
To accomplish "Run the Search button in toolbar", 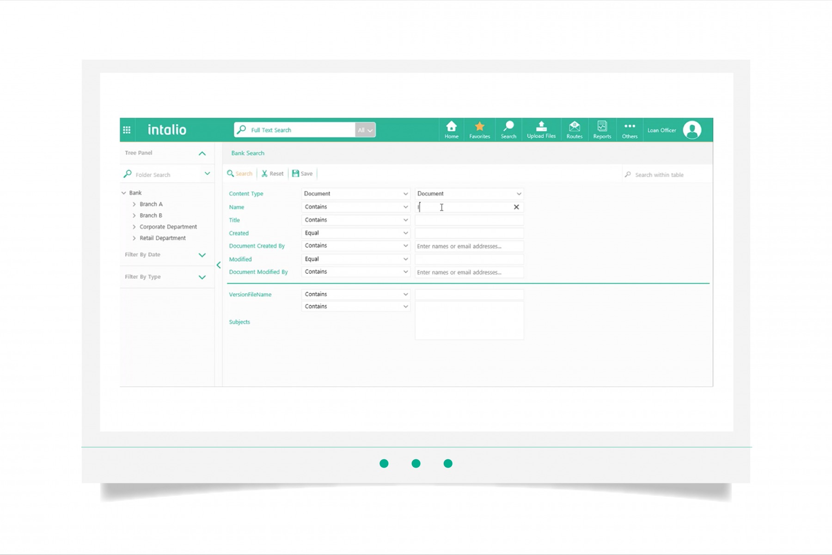I will click(239, 173).
